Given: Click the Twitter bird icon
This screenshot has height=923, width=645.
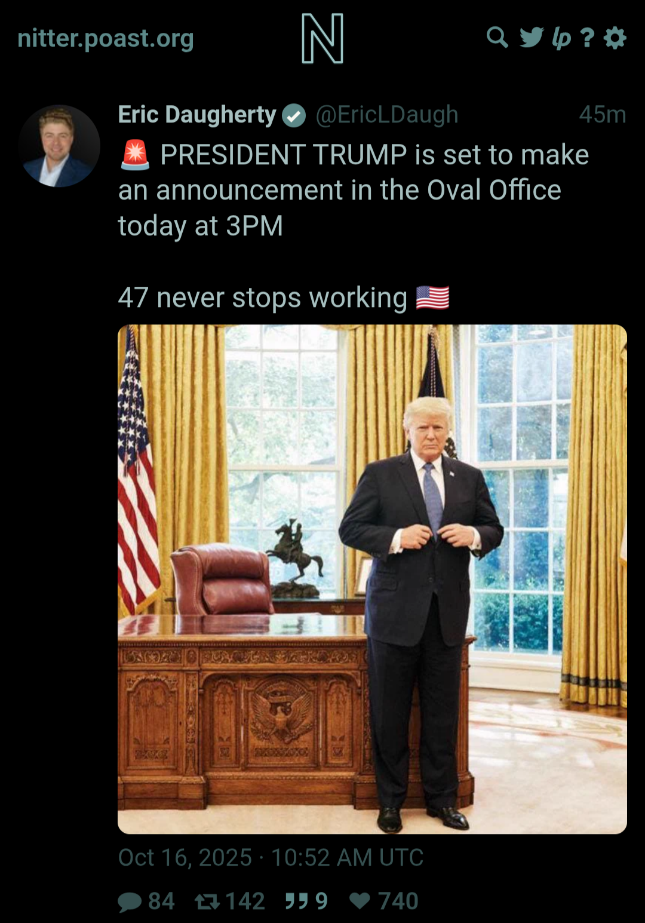Looking at the screenshot, I should pyautogui.click(x=532, y=38).
